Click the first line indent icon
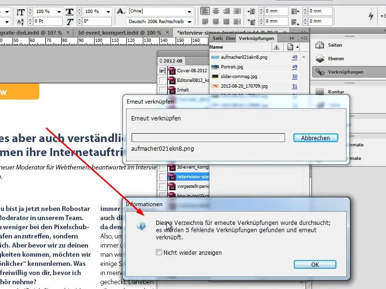Viewport: 386px width, 289px height. 251,22
